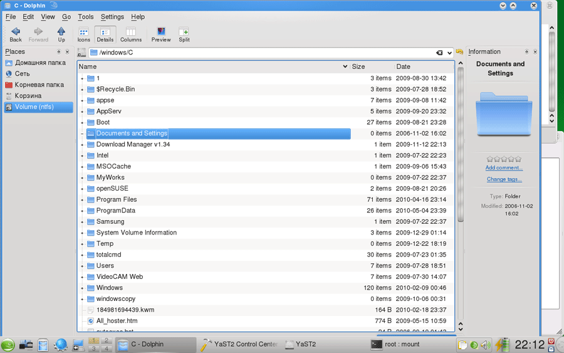The image size is (564, 353).
Task: Click into the /windows/C location field
Action: [263, 53]
